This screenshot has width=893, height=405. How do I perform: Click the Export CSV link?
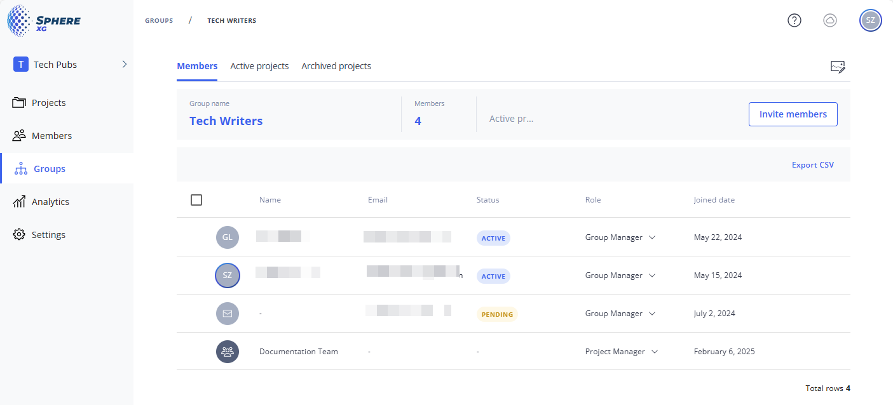pos(812,165)
